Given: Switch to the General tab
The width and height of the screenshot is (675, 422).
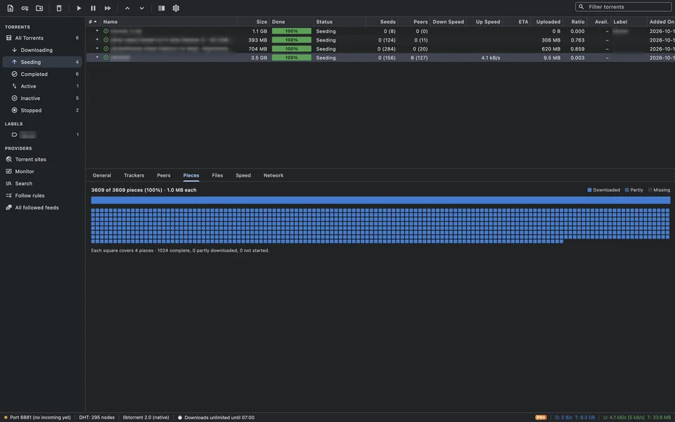Looking at the screenshot, I should (x=101, y=175).
